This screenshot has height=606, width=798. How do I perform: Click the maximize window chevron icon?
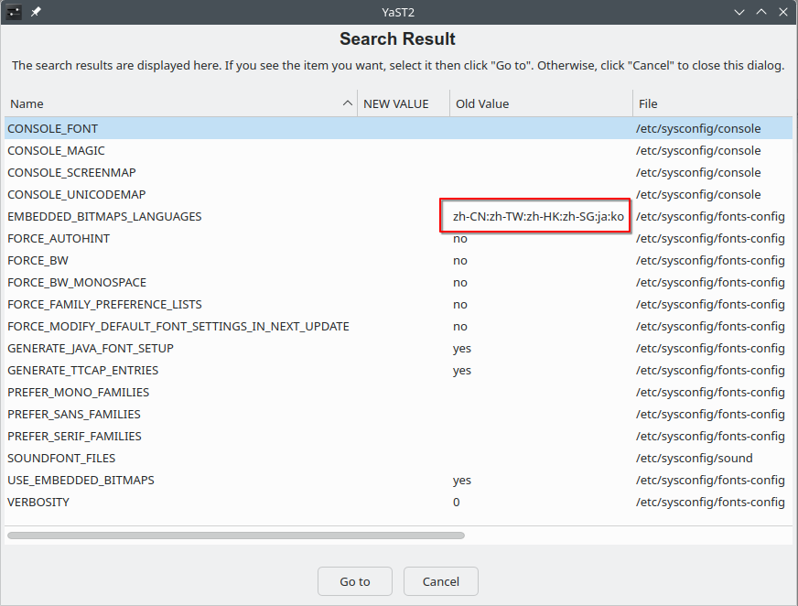[761, 12]
